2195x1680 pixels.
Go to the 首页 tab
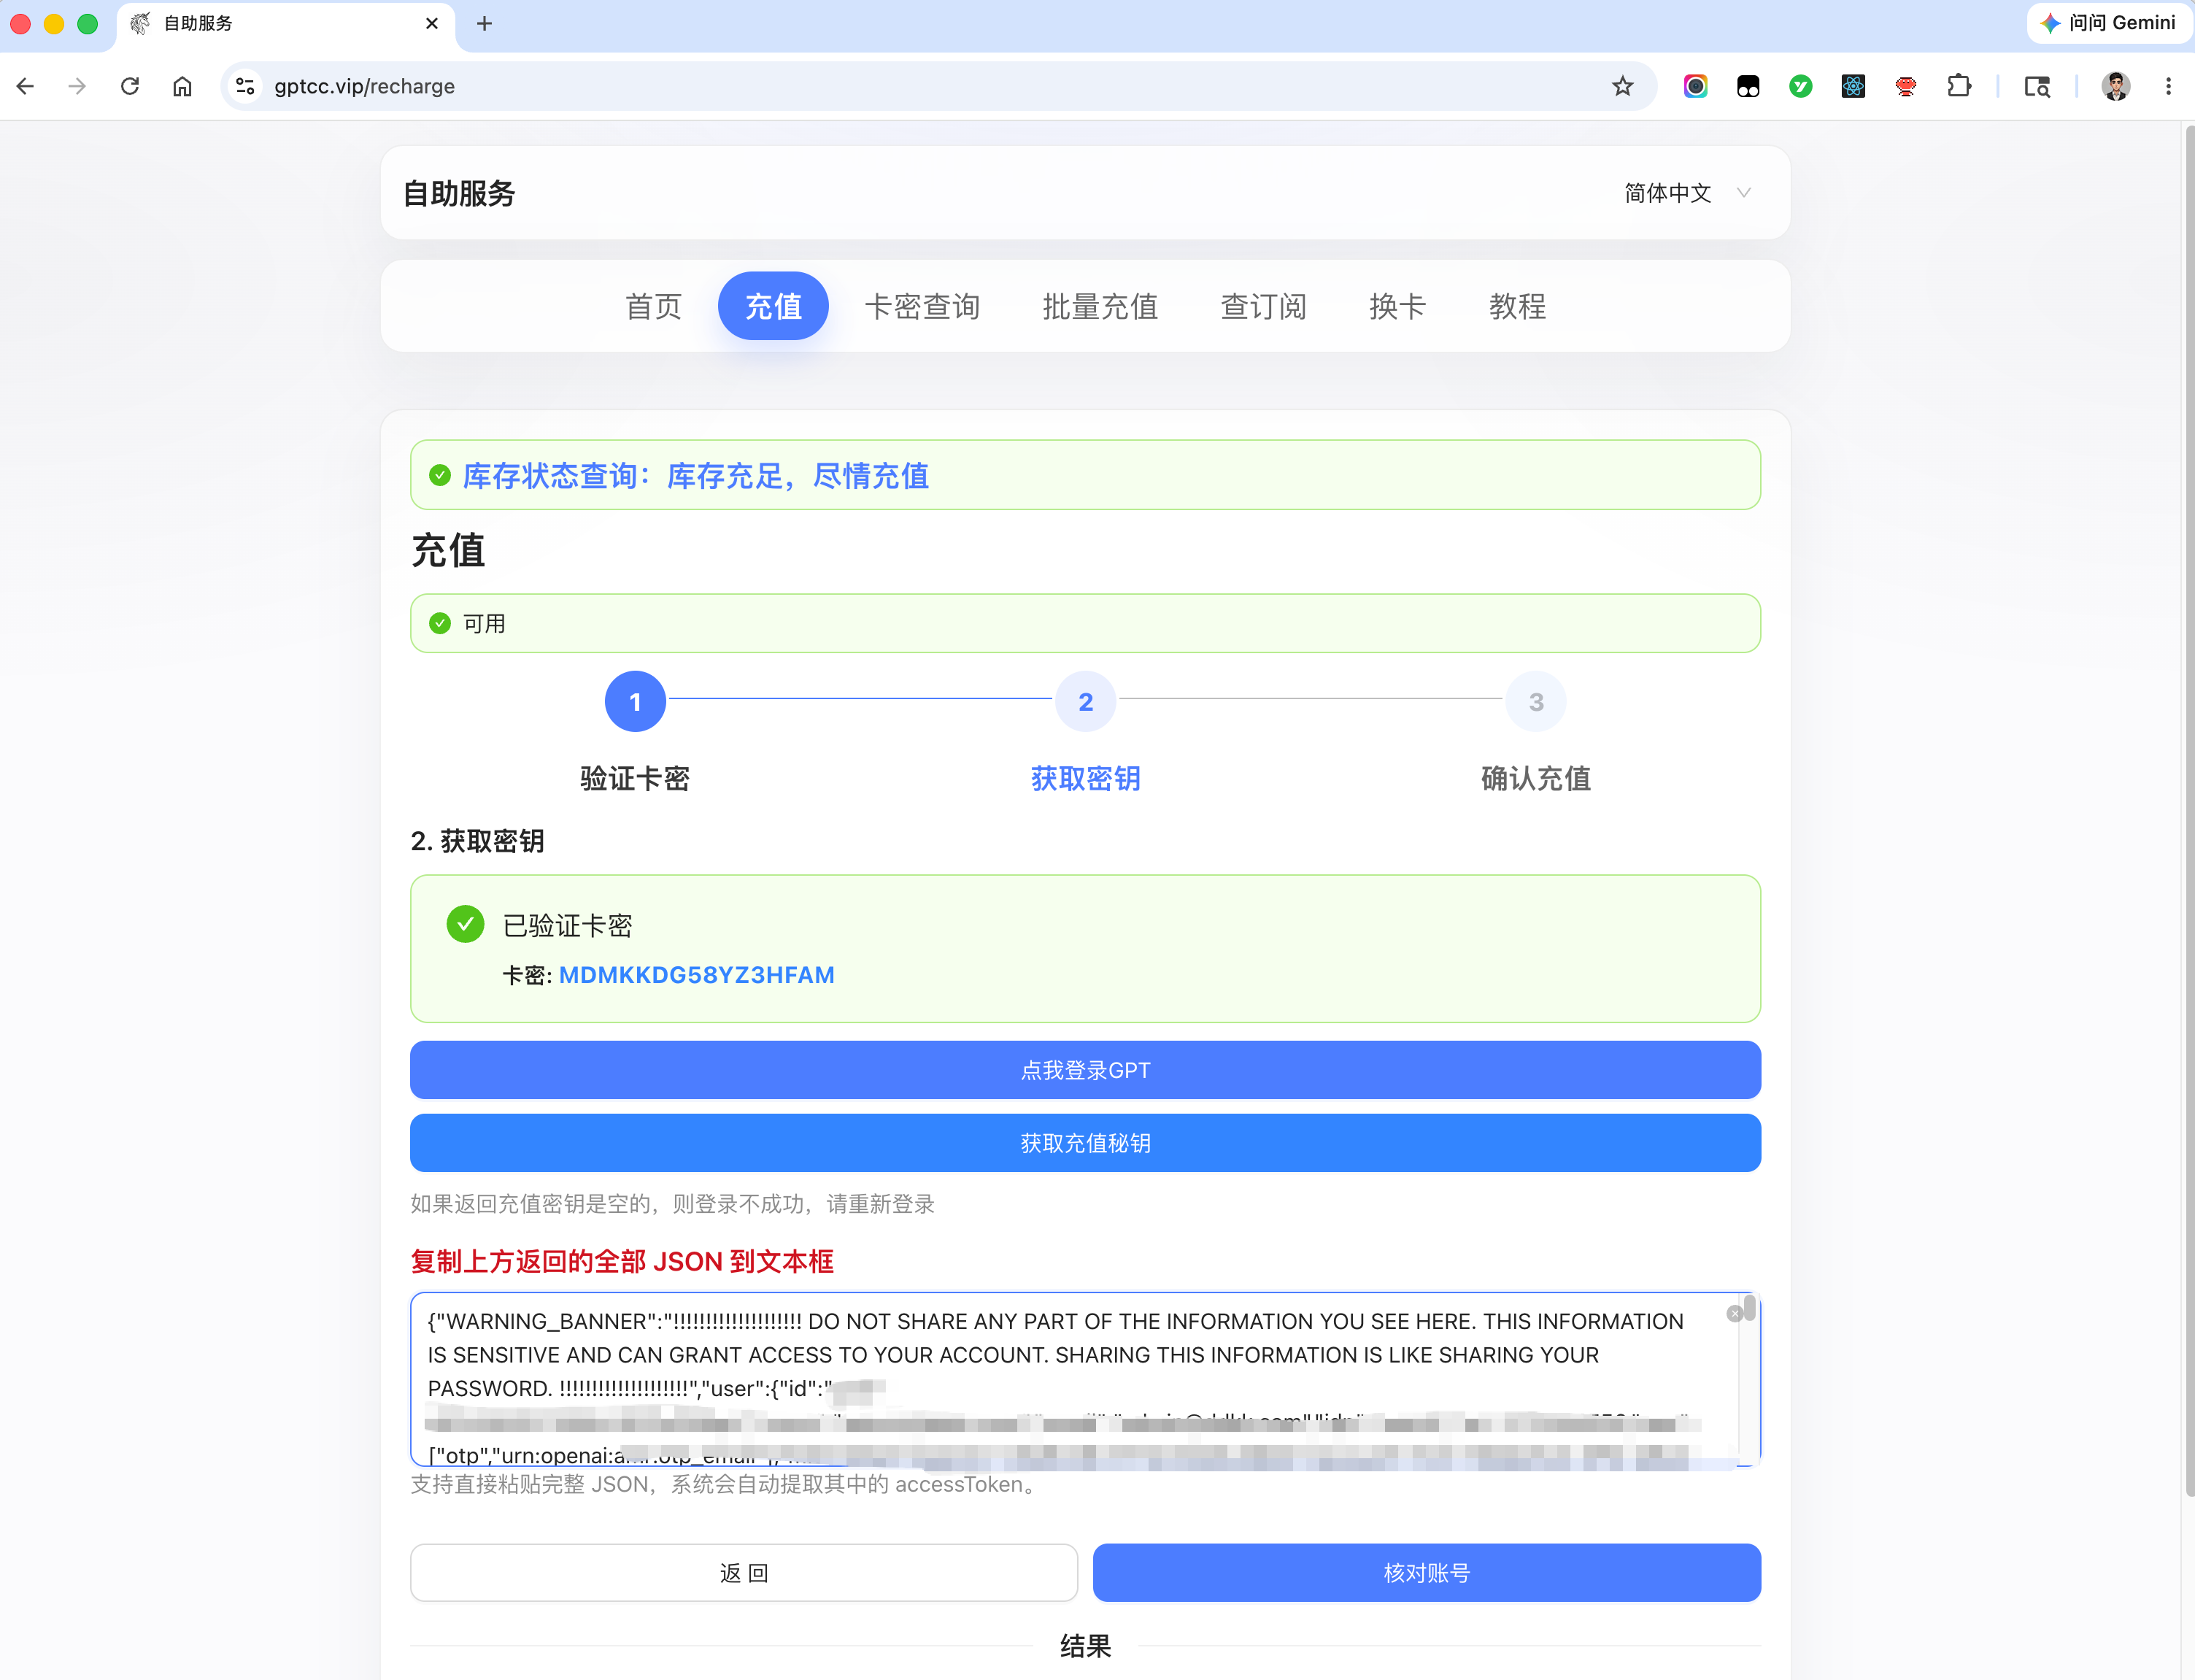pyautogui.click(x=654, y=306)
